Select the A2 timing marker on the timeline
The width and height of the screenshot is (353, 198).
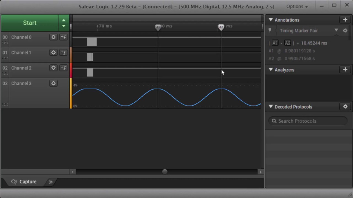tap(221, 27)
